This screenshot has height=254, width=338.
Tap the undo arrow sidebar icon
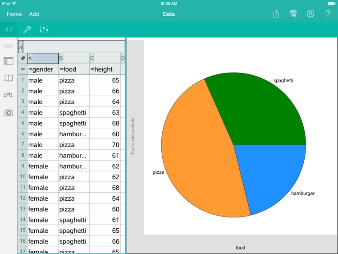(8, 95)
